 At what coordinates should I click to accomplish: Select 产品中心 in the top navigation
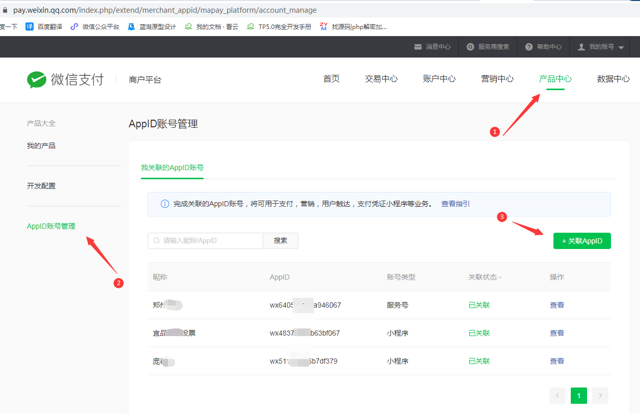(555, 79)
